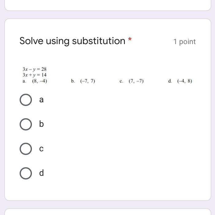This screenshot has height=215, width=215.
Task: Mark the radio button for option d
Action: coord(26,173)
